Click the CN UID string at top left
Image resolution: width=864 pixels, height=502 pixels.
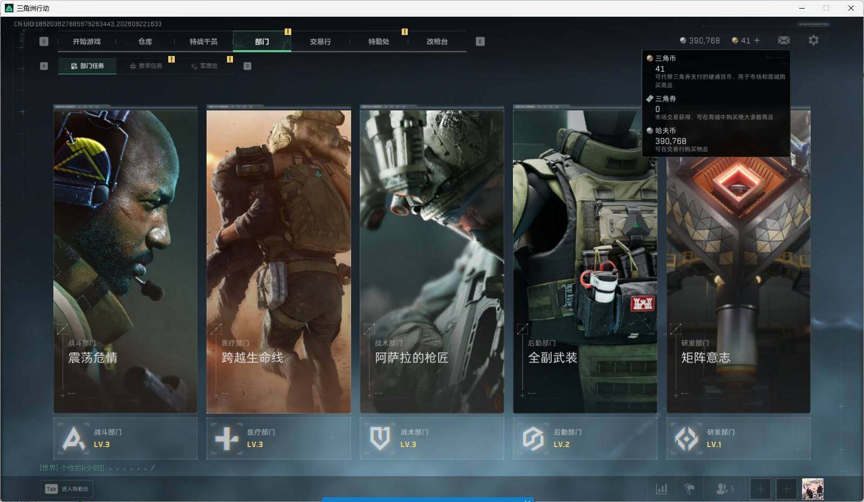[x=88, y=24]
